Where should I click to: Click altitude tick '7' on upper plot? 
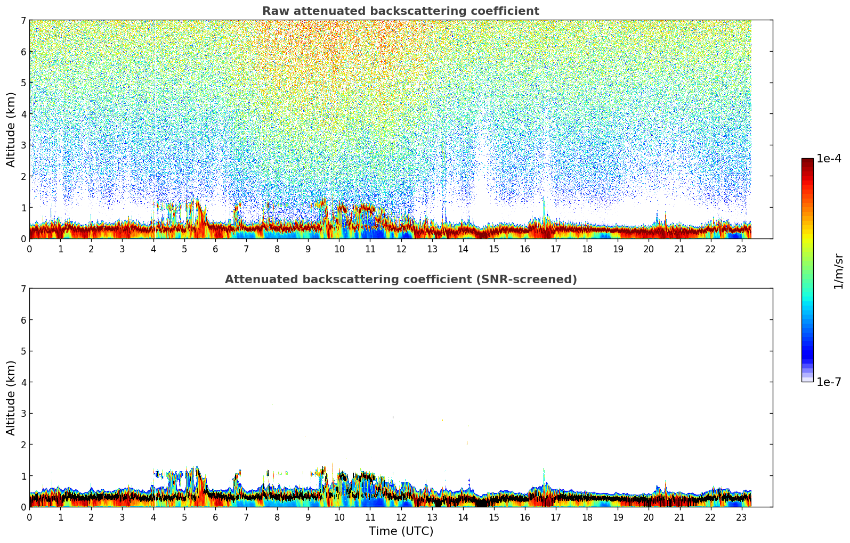pyautogui.click(x=23, y=21)
